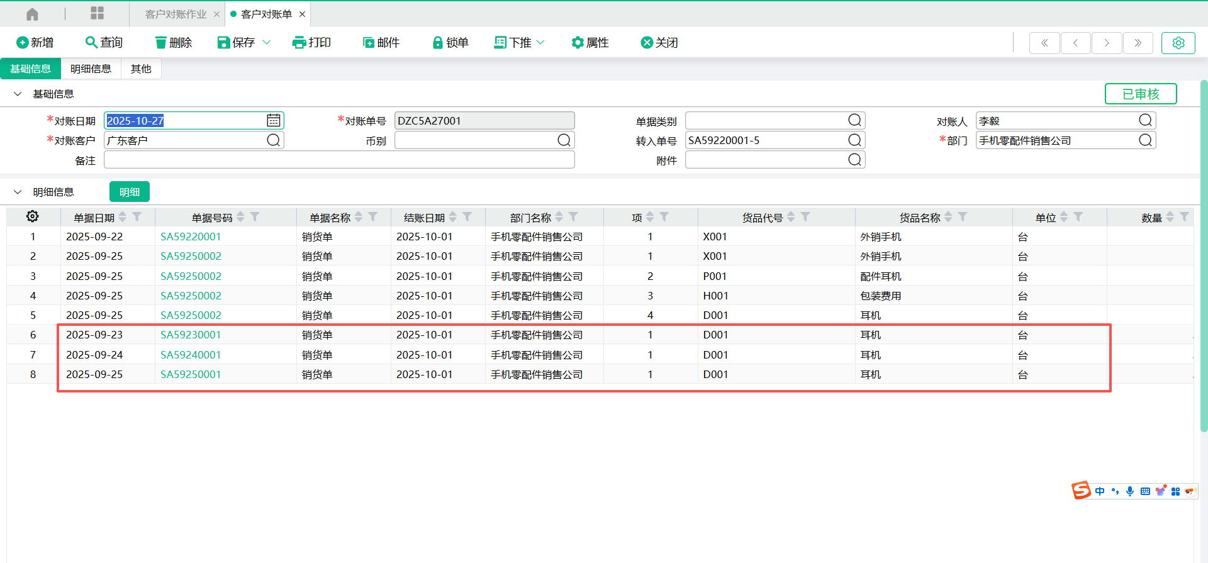Screen dimensions: 1208x563
Task: Toggle filter on the 货品名称 column
Action: [963, 217]
